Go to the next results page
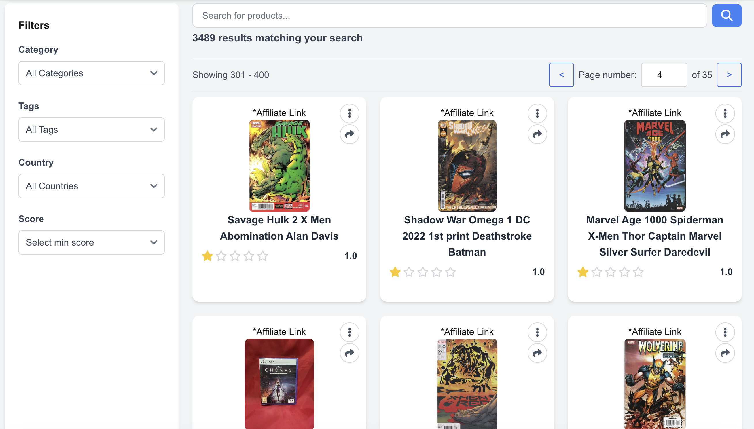754x429 pixels. [729, 75]
